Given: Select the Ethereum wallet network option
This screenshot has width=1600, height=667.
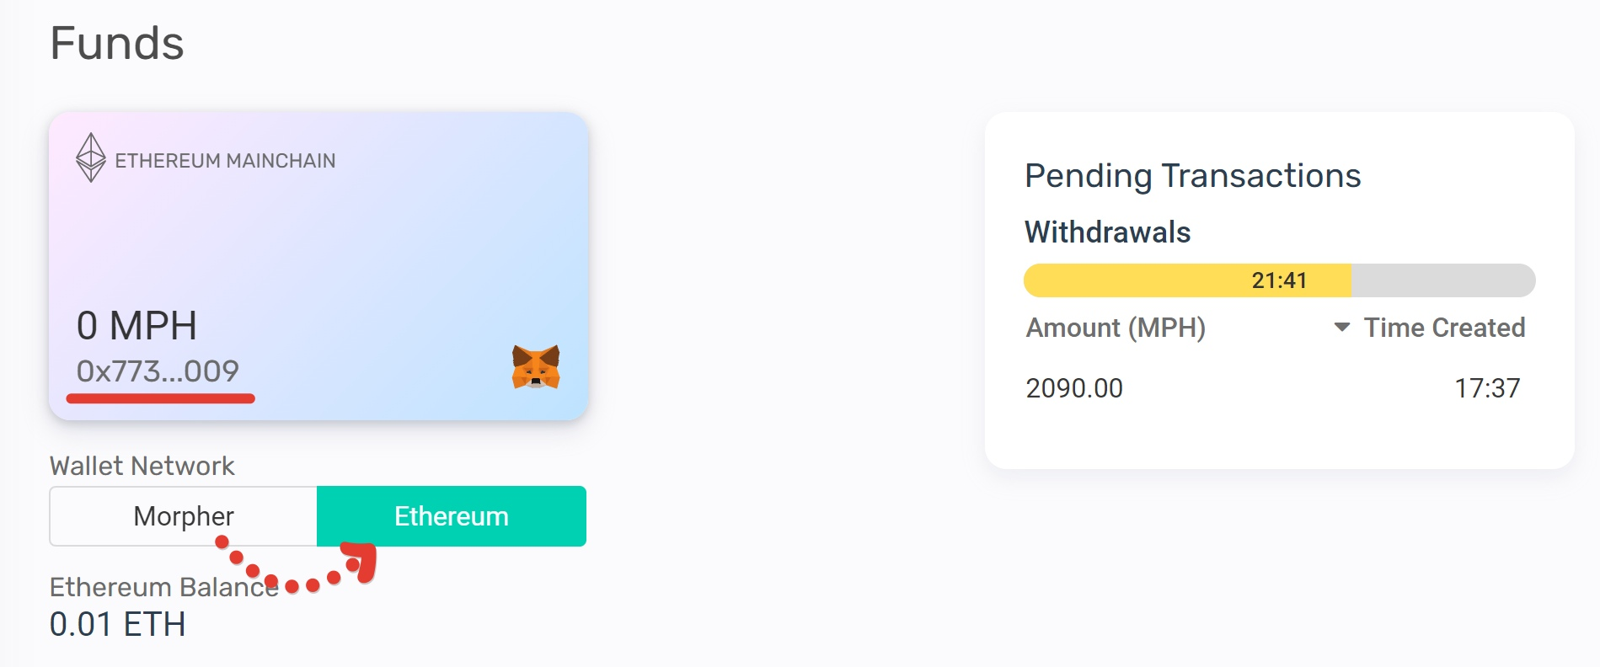Looking at the screenshot, I should tap(452, 516).
